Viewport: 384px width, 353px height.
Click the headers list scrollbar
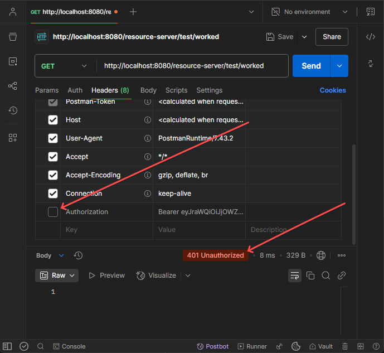(354, 195)
